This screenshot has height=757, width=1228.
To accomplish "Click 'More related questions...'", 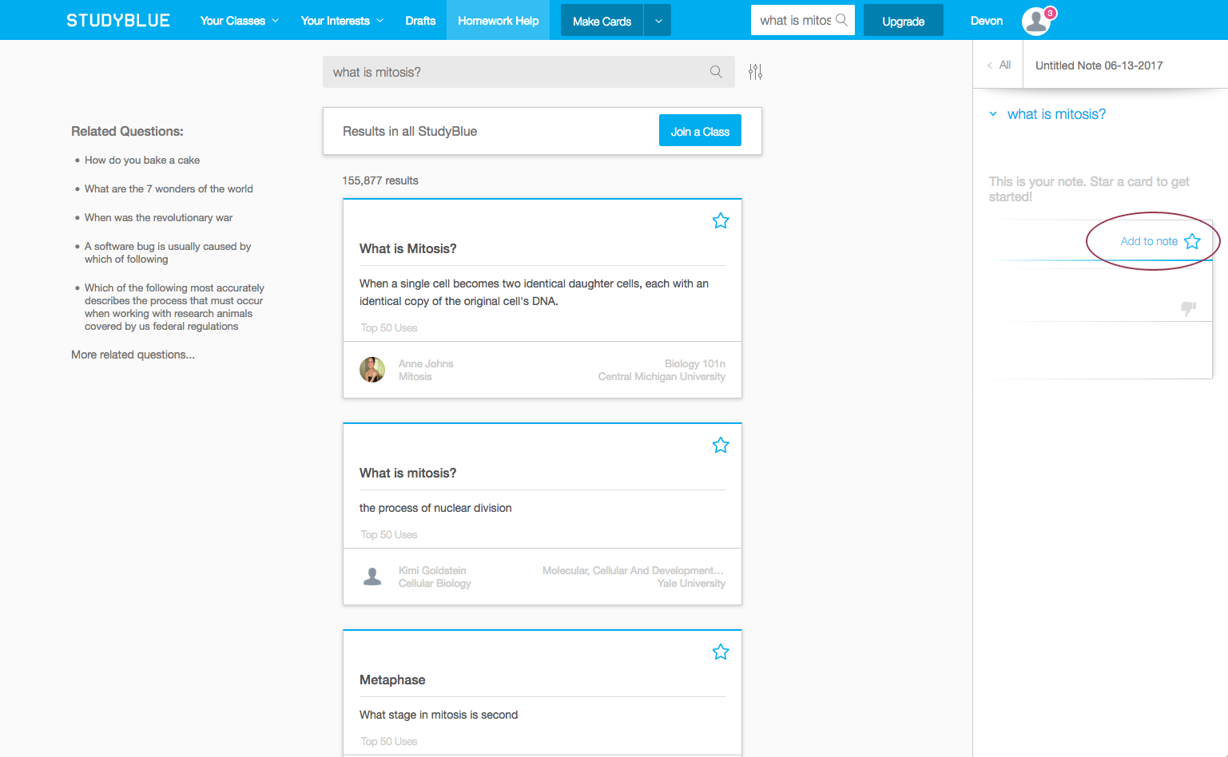I will pyautogui.click(x=133, y=355).
